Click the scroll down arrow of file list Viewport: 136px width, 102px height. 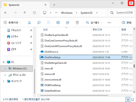point(134,92)
